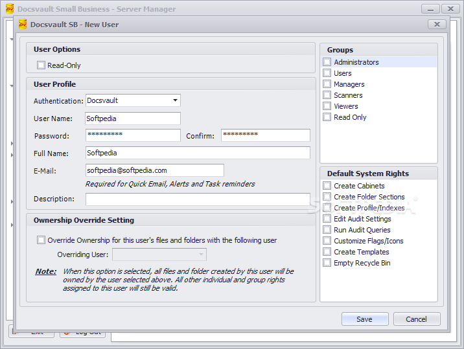Enable the Read-Only user option checkbox

pos(41,65)
